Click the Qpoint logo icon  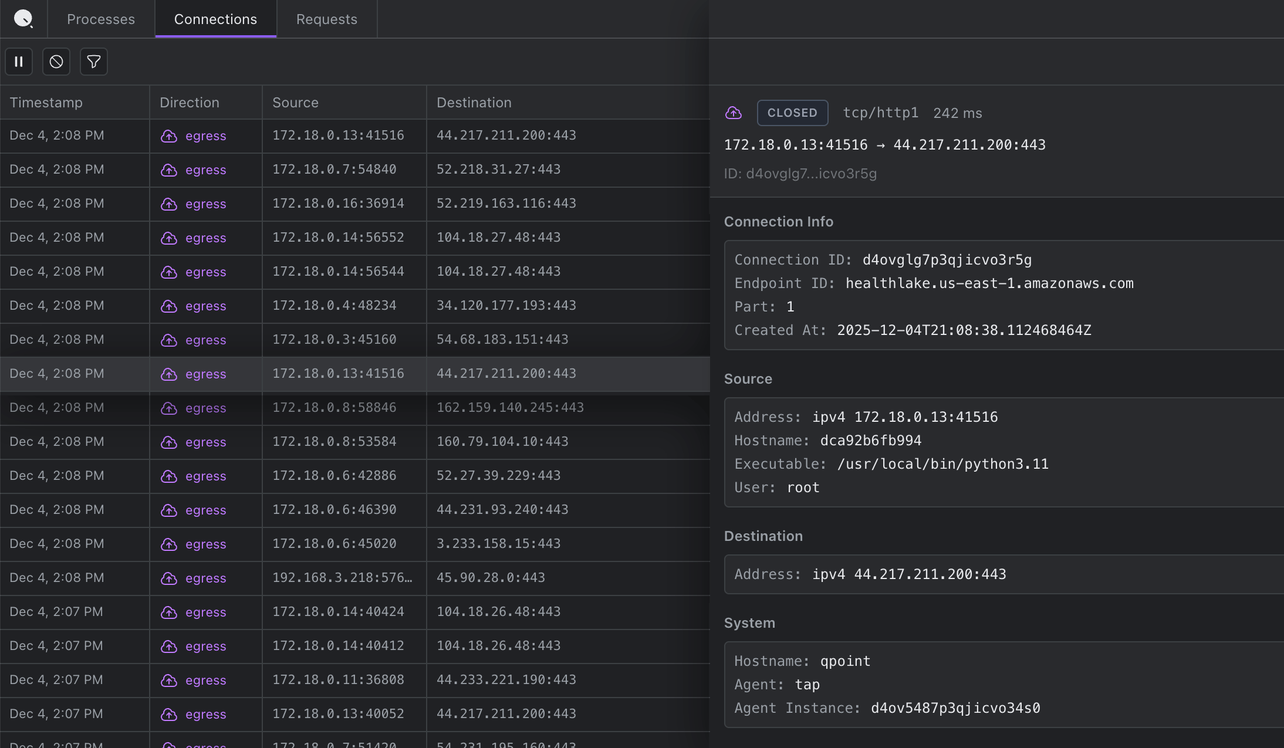coord(23,19)
